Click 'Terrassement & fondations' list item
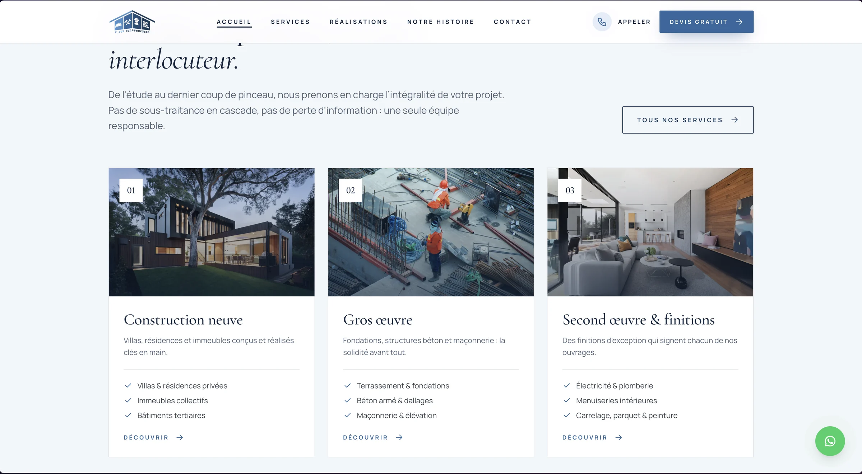 [403, 386]
